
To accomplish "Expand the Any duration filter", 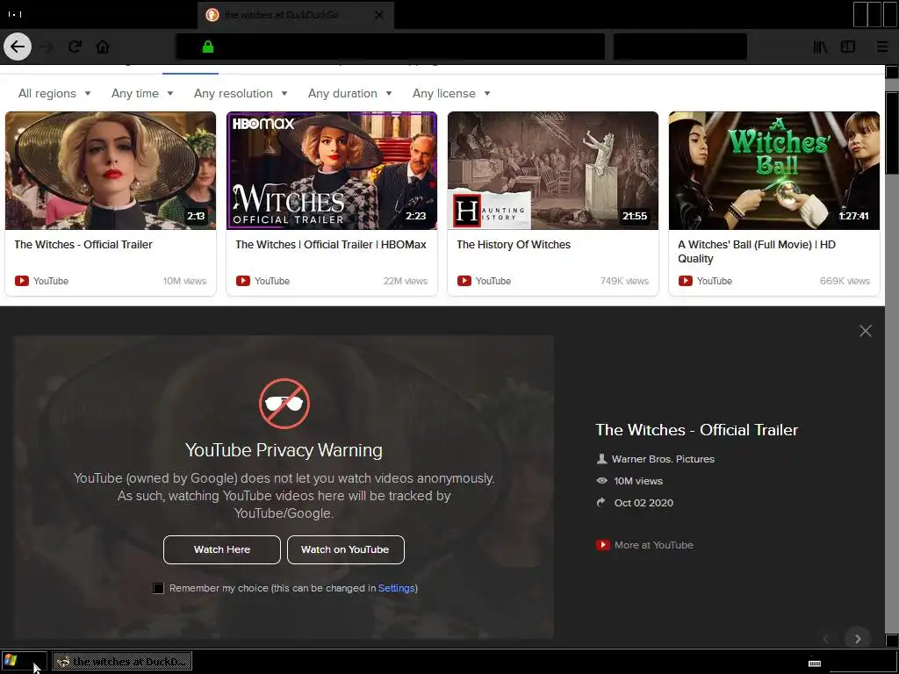I will pos(349,93).
